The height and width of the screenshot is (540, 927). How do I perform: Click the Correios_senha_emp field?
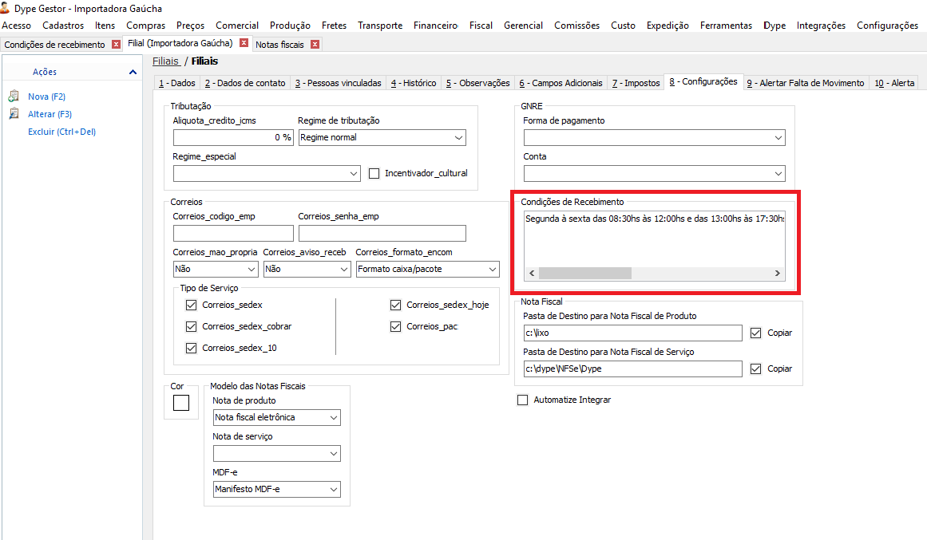click(x=382, y=233)
